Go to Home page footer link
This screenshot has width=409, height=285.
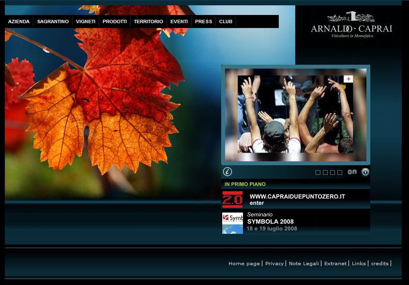[244, 263]
